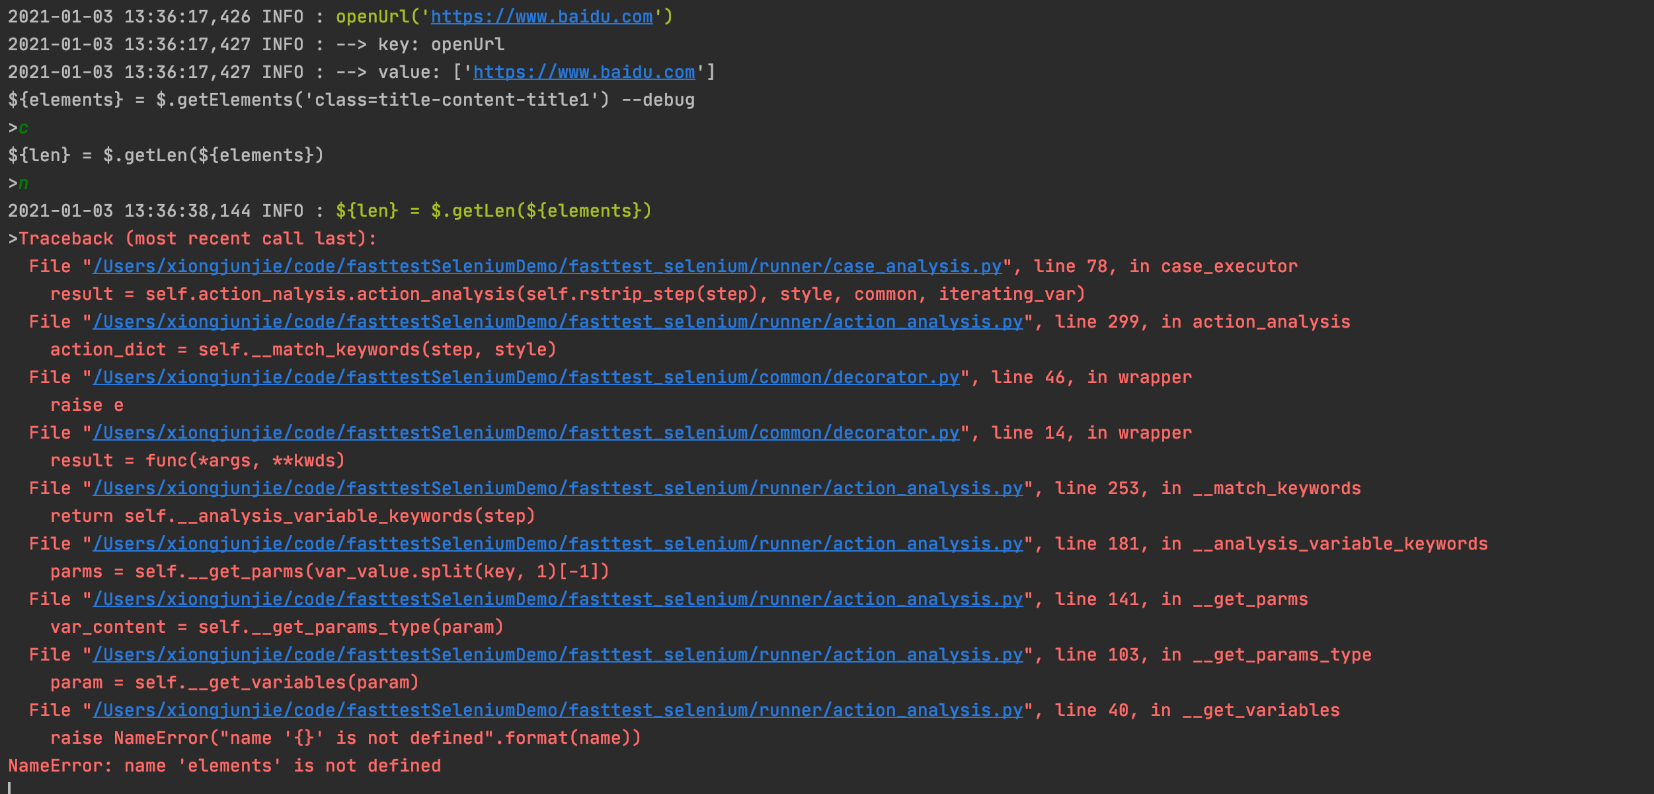This screenshot has width=1654, height=794.
Task: Open decorator.py line 14 traceback link
Action: pos(526,433)
